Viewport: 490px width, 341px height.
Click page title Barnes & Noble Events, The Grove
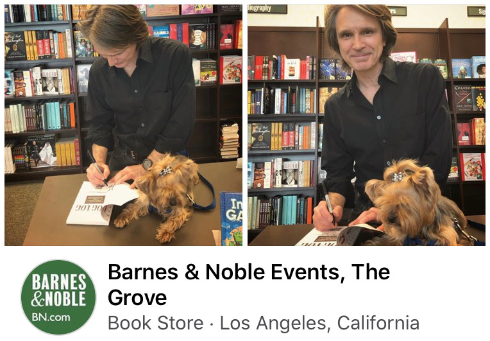(x=249, y=284)
